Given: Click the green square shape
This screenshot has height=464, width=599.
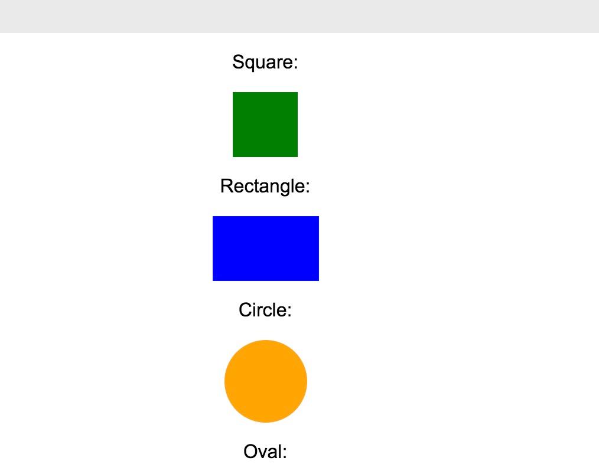Looking at the screenshot, I should coord(265,125).
